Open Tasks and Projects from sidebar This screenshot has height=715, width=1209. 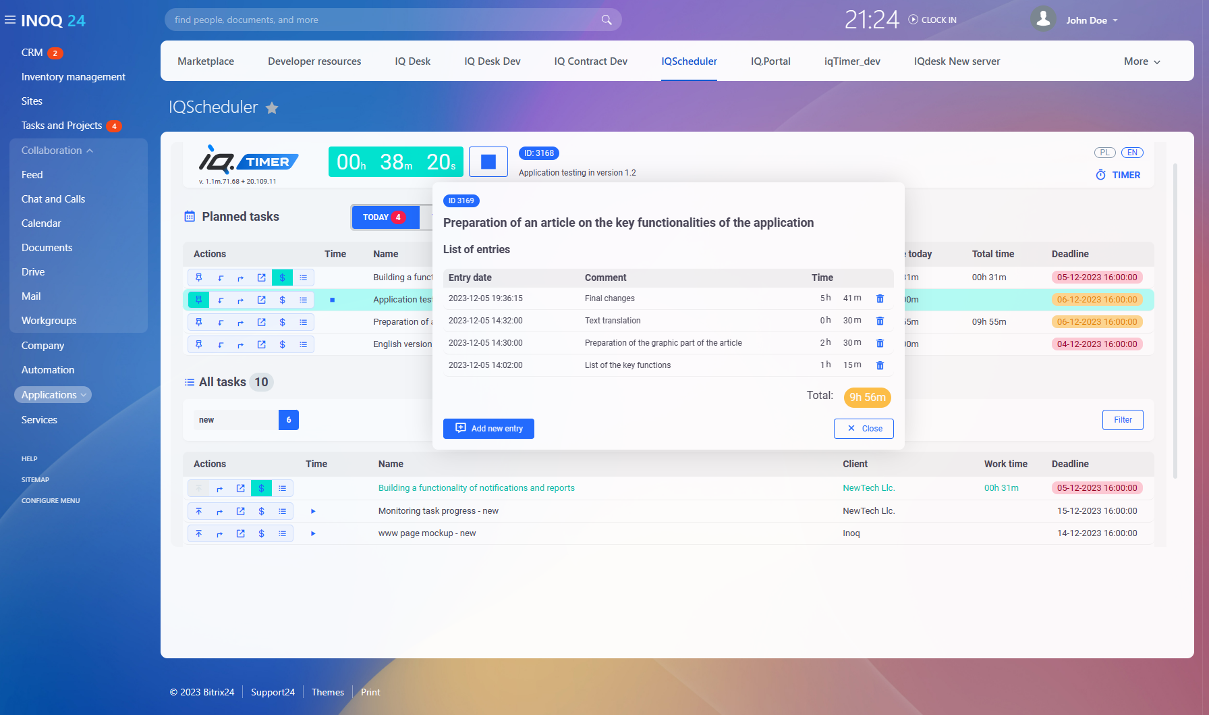tap(61, 126)
